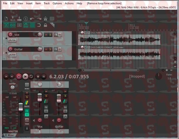
Task: Arm the Guitar track for recording
Action: [11, 49]
